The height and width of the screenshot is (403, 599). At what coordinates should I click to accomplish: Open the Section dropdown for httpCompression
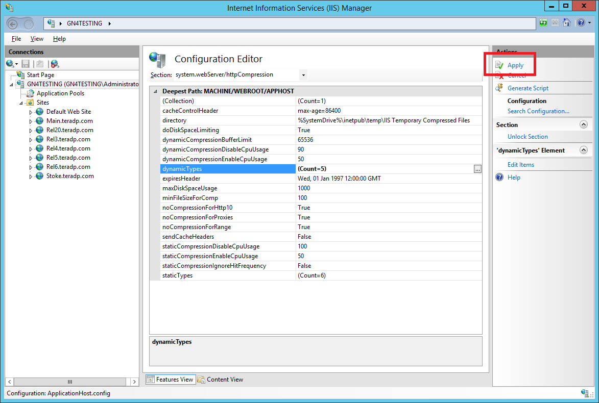pyautogui.click(x=303, y=75)
